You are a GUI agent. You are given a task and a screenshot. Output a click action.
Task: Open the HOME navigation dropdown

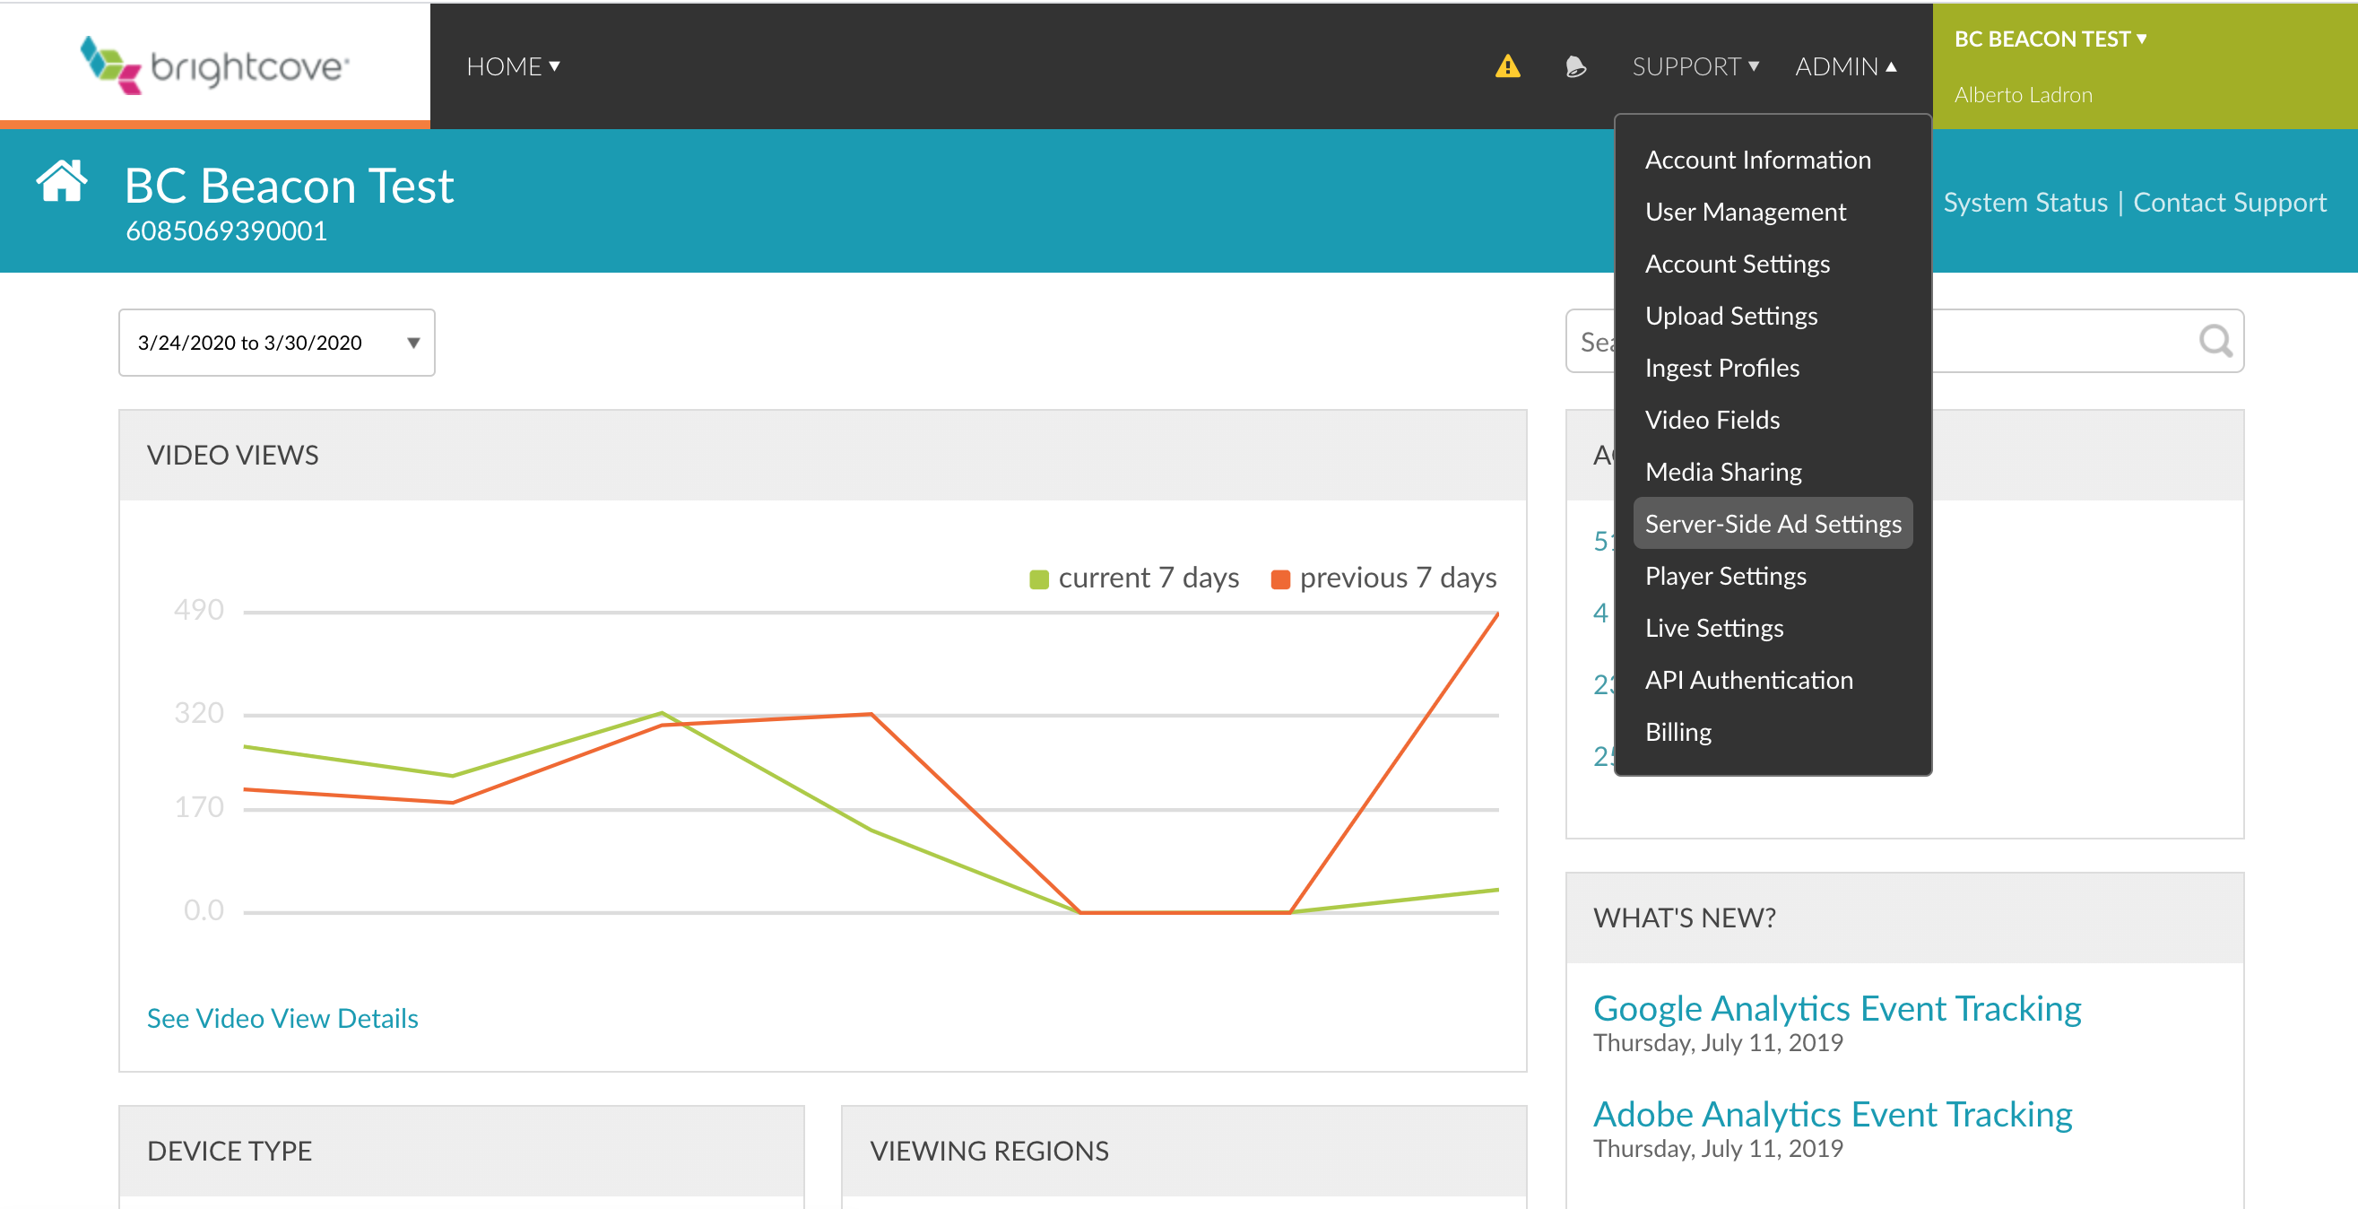[x=513, y=66]
